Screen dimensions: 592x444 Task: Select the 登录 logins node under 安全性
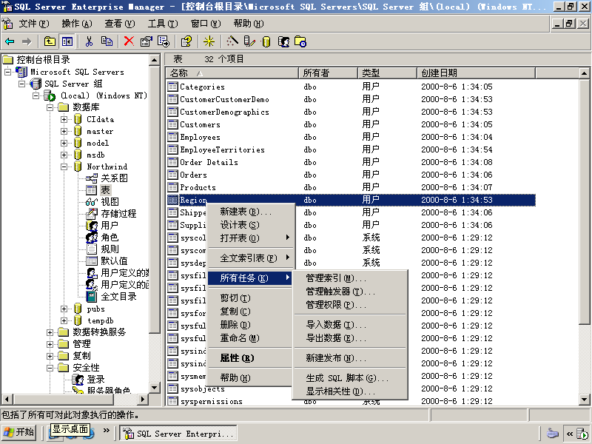point(95,380)
